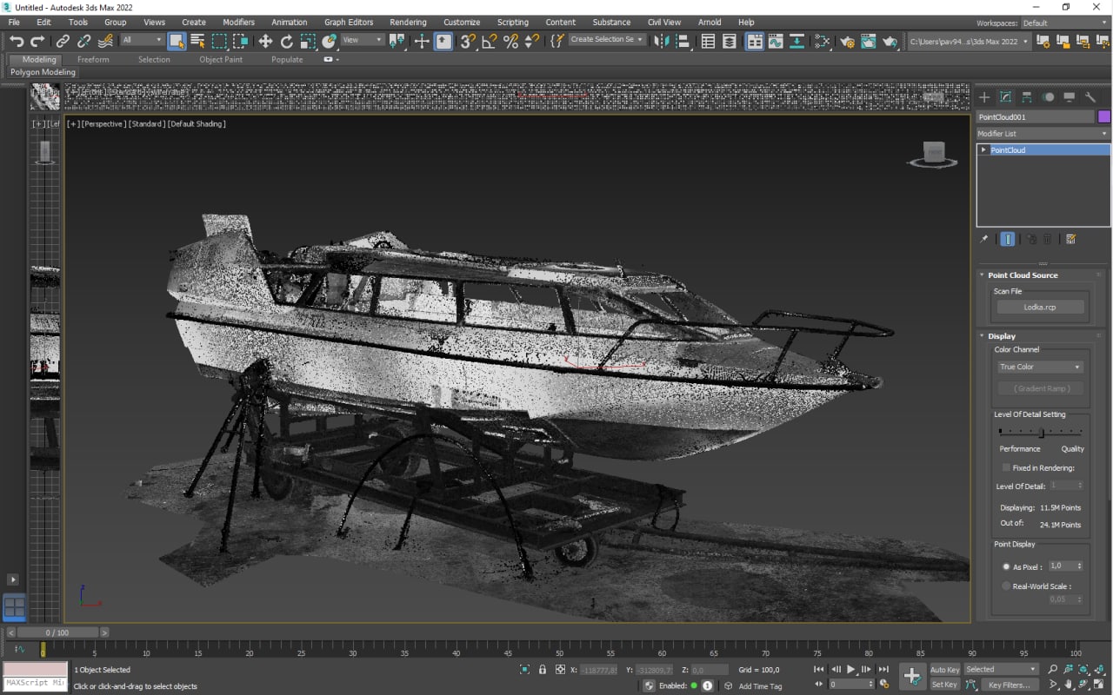Open the Rendering menu

click(x=408, y=22)
